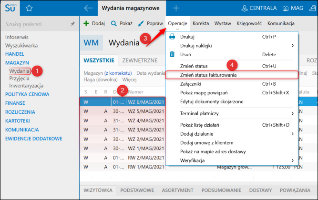Open favorites star icon
318x200 pixels.
pyautogui.click(x=29, y=8)
